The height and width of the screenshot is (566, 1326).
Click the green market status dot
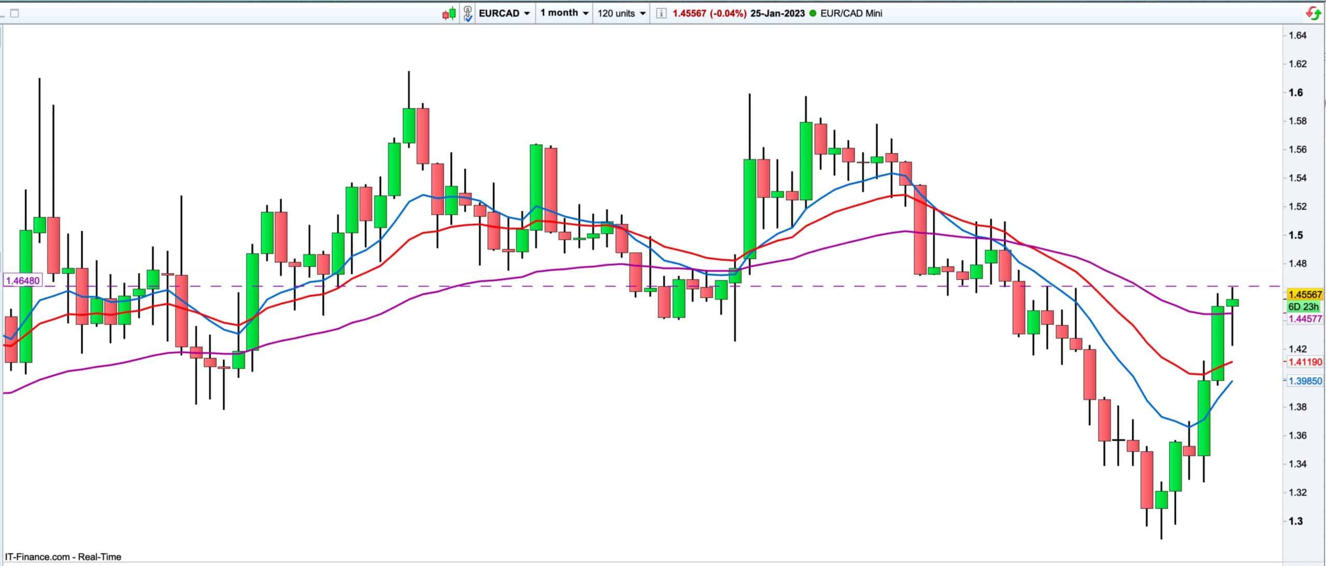point(813,13)
